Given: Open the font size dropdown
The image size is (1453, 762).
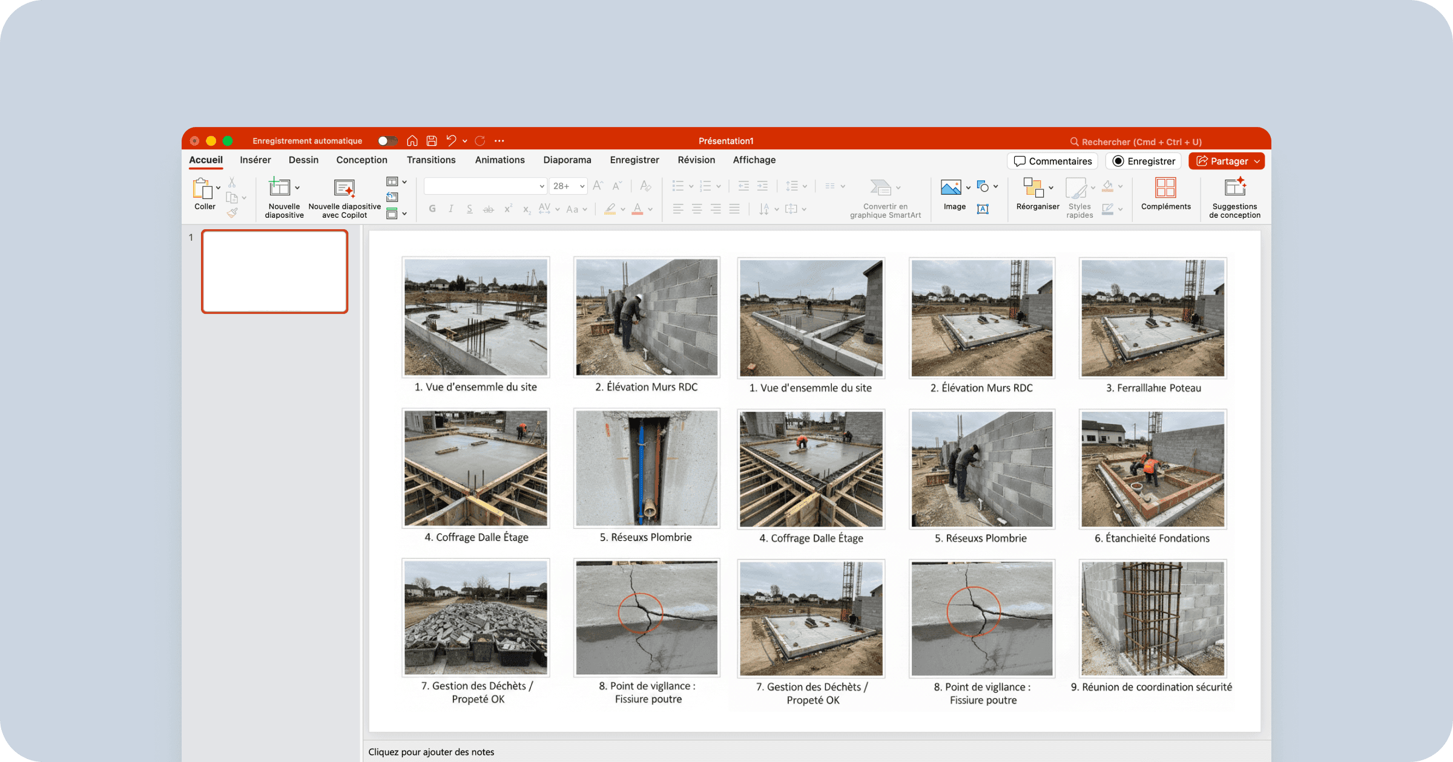Looking at the screenshot, I should (582, 186).
